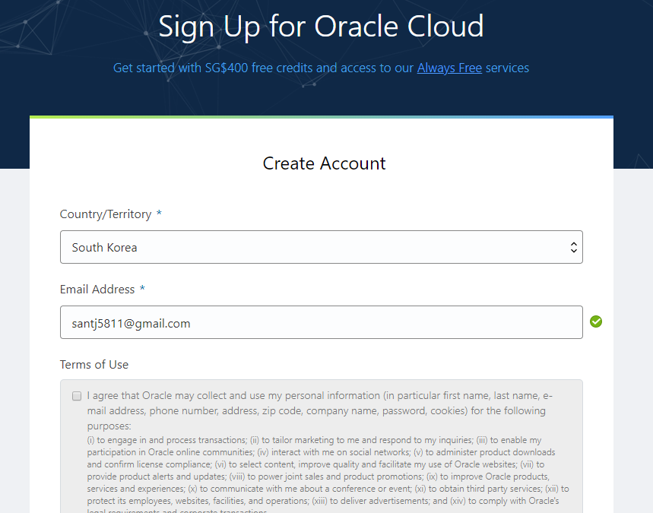Click the Email Address input field
Viewport: 653px width, 513px height.
click(321, 322)
